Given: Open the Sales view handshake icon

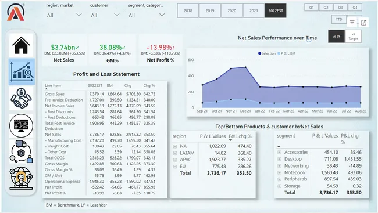Looking at the screenshot, I should (21, 98).
